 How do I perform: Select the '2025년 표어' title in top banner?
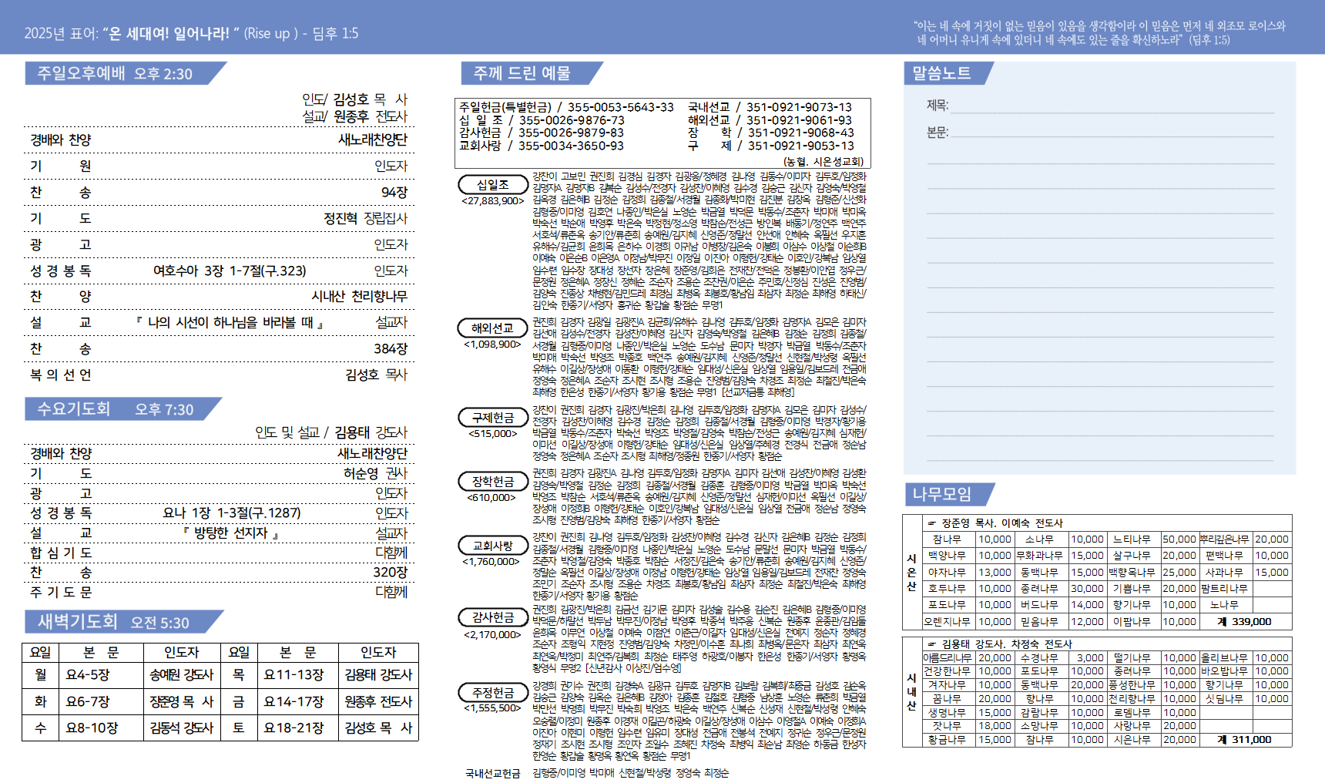[x=191, y=33]
